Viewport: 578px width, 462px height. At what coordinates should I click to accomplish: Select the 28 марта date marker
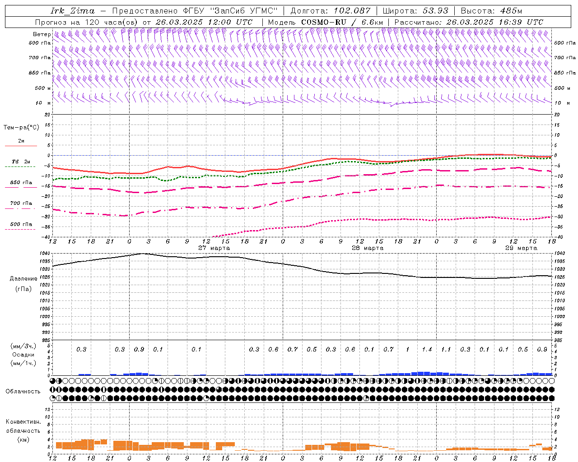368,248
